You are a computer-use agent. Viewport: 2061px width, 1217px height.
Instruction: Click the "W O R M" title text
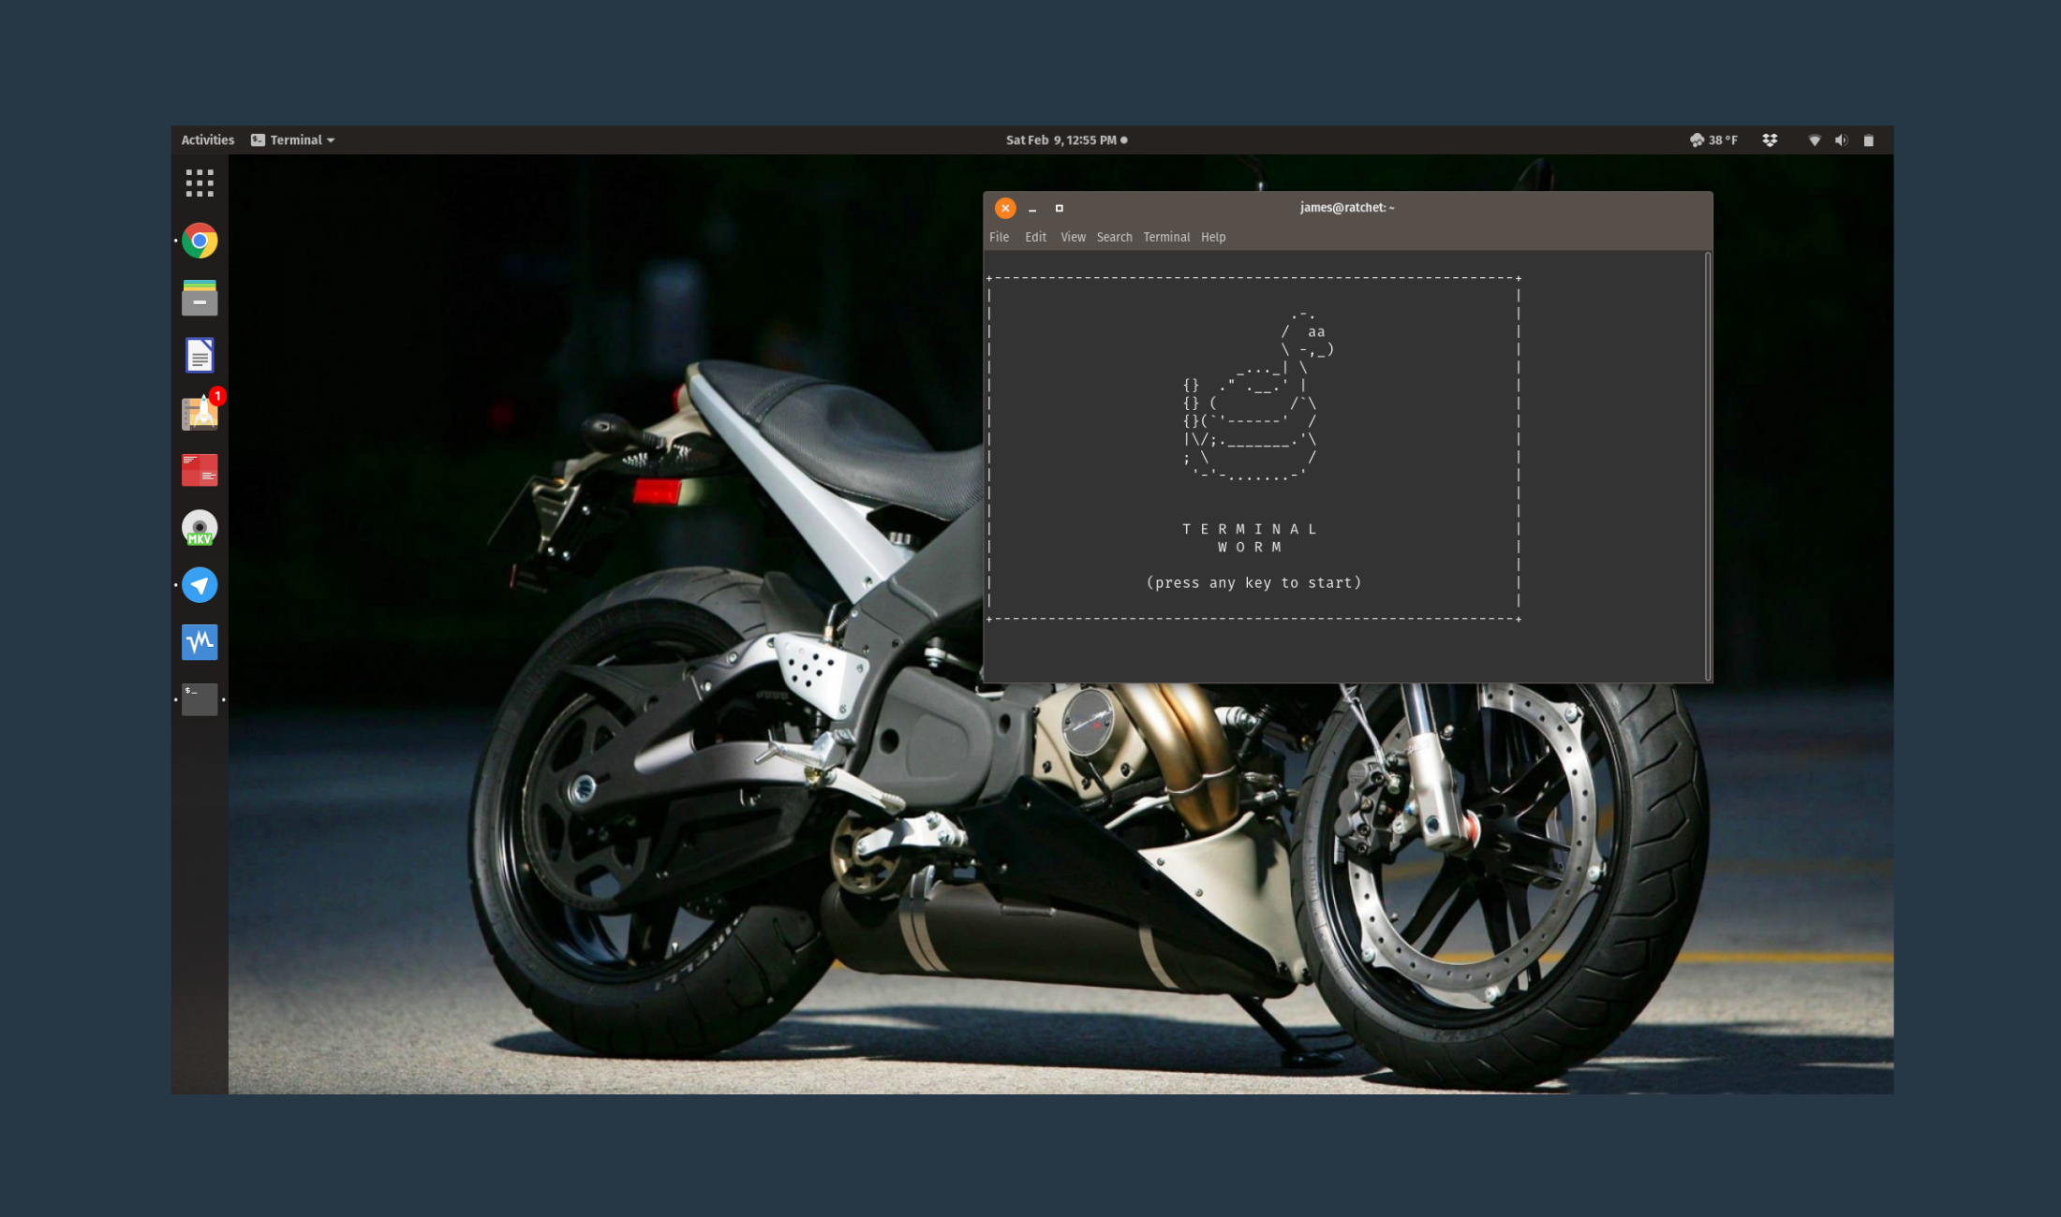coord(1250,547)
